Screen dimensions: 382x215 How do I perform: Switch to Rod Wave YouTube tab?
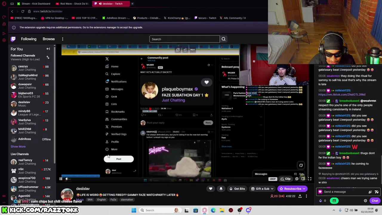(x=73, y=4)
